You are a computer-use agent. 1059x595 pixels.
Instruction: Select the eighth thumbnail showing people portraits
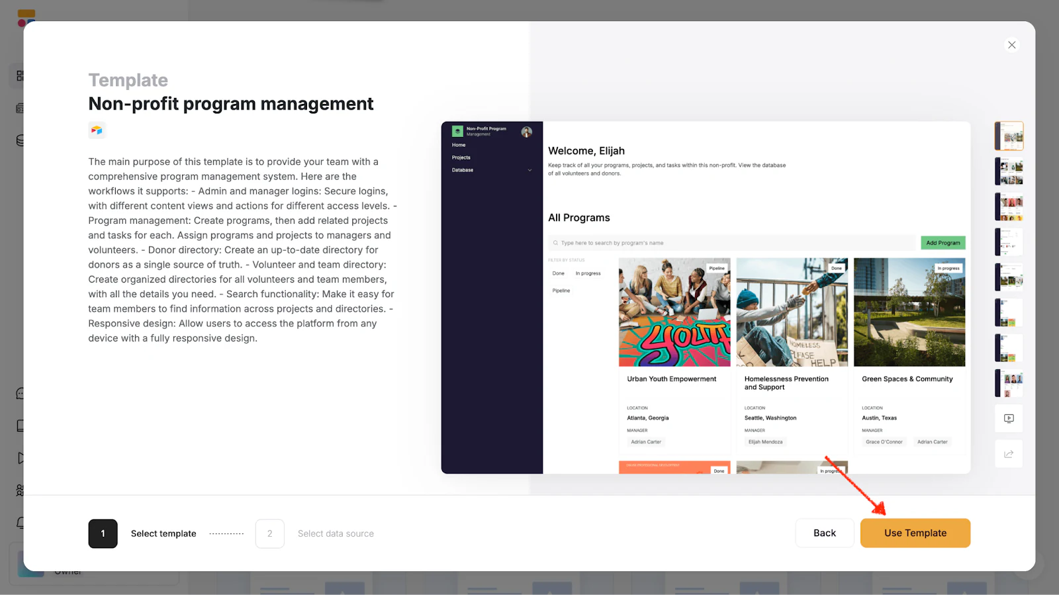coord(1009,383)
